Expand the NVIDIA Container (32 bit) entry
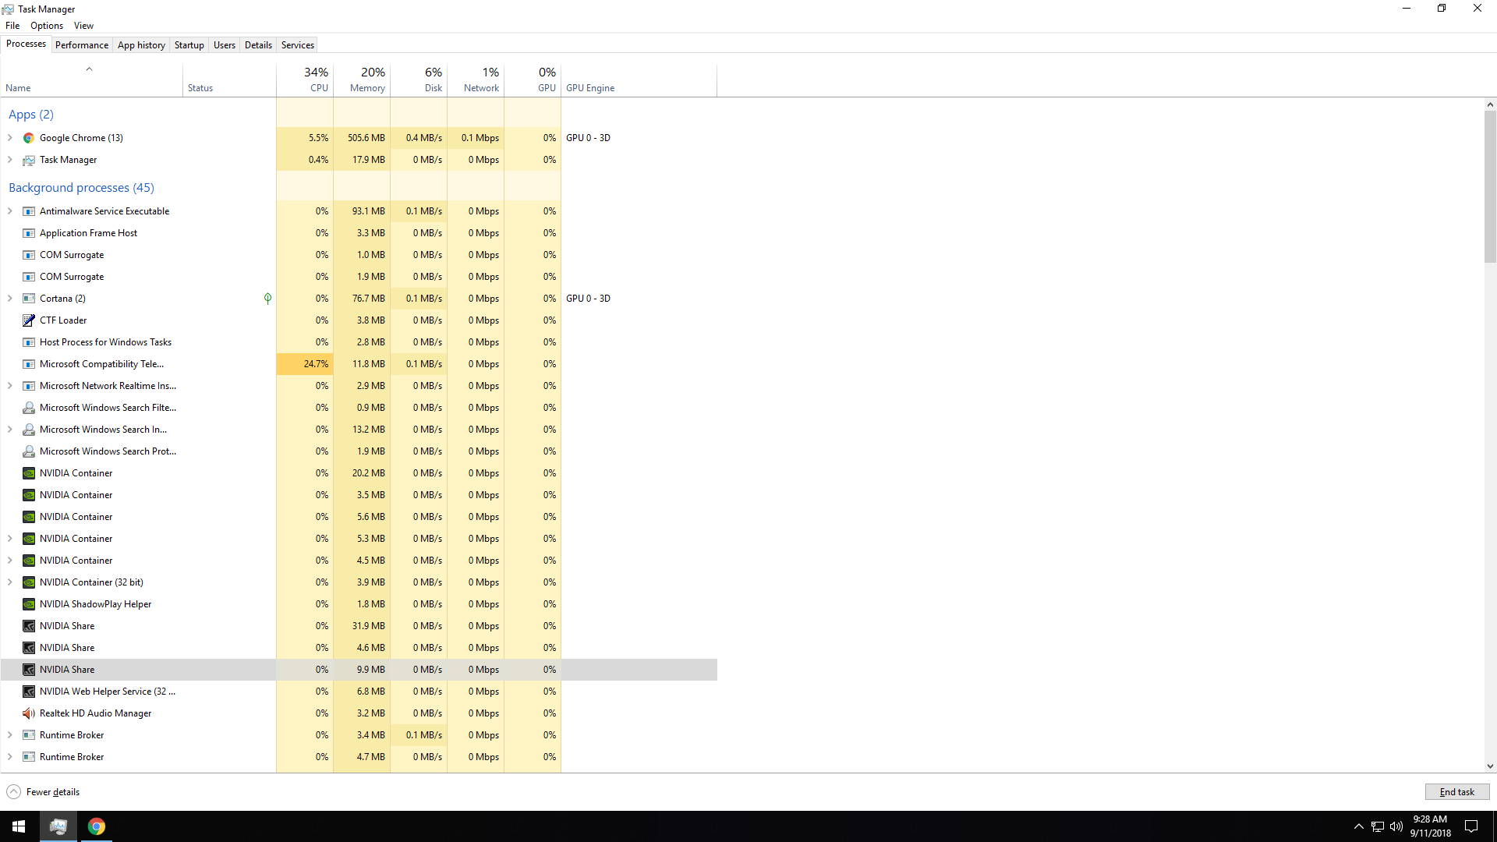The image size is (1497, 842). click(x=10, y=582)
